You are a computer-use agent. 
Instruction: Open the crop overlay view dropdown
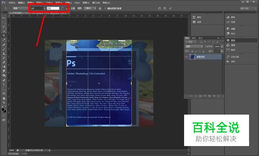[x=90, y=8]
